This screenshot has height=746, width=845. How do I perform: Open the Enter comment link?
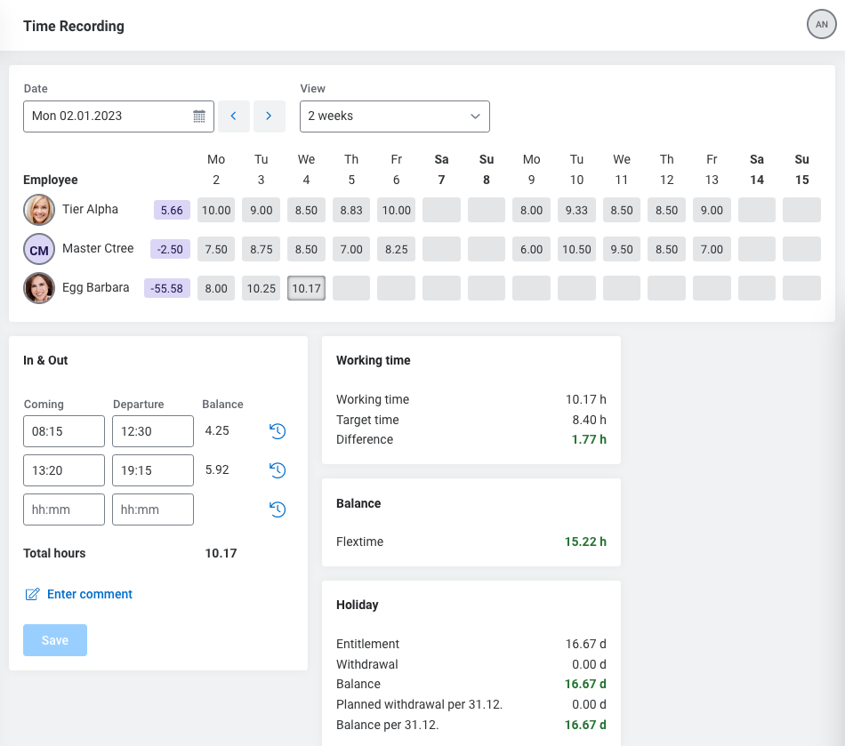(x=90, y=594)
